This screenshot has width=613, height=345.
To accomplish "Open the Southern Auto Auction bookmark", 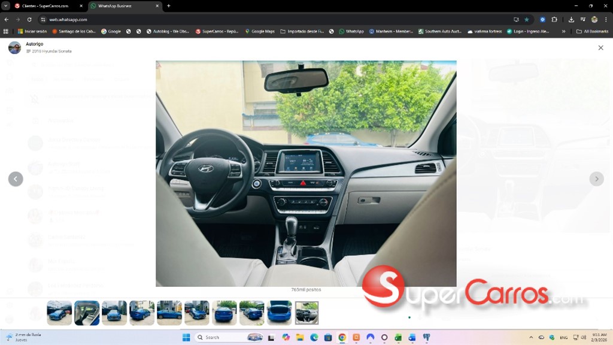I will click(x=439, y=31).
